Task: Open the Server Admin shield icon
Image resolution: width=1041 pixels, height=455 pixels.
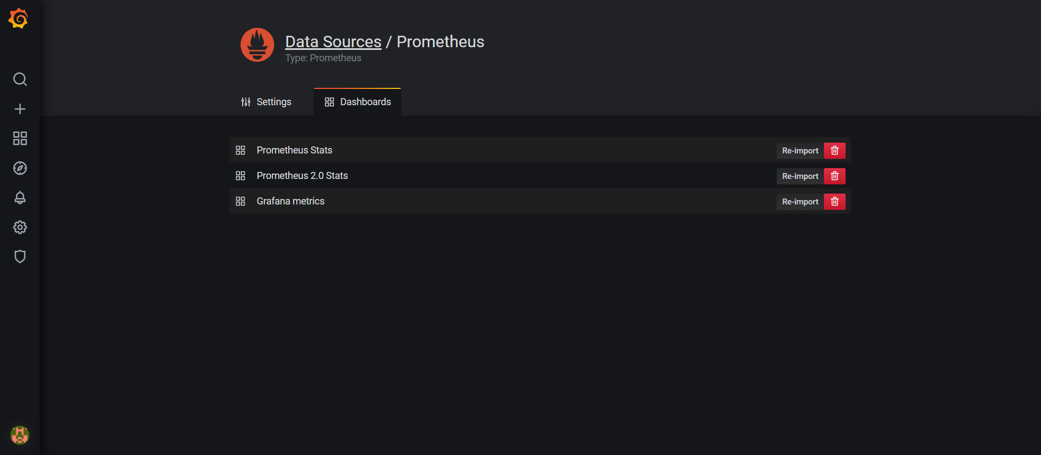Action: (x=20, y=257)
